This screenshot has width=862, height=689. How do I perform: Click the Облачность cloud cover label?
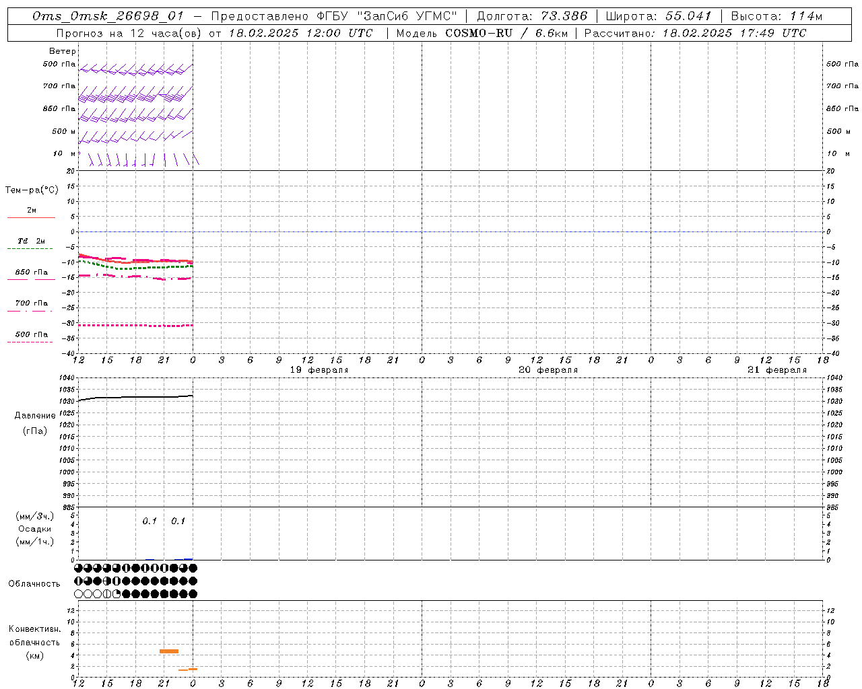34,584
